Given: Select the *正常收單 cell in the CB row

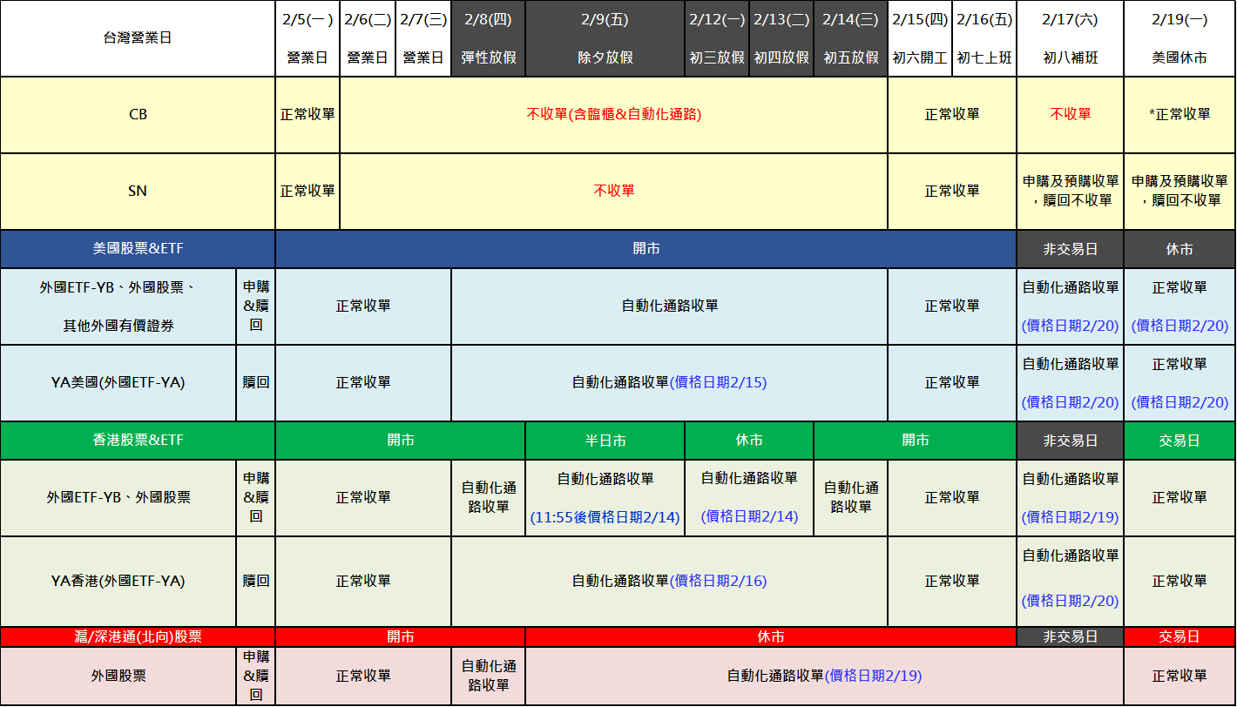Looking at the screenshot, I should 1180,115.
